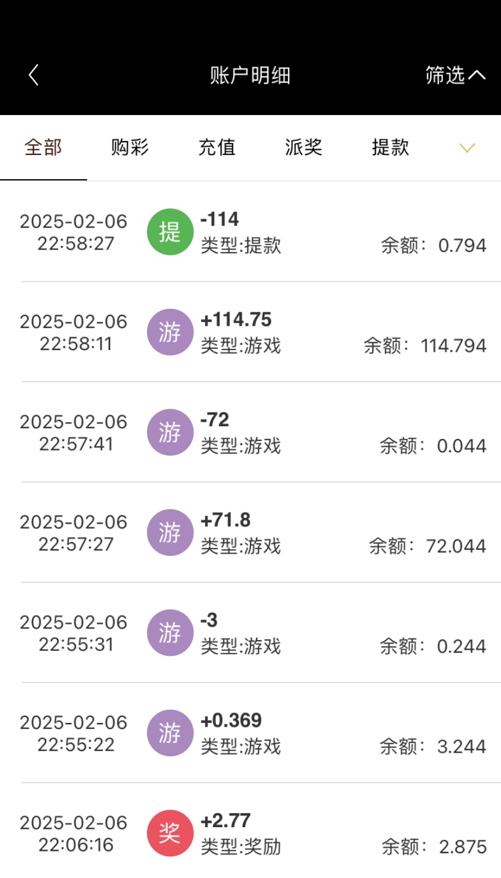Tap the green 提 withdrawal icon
501x878 pixels.
click(170, 232)
